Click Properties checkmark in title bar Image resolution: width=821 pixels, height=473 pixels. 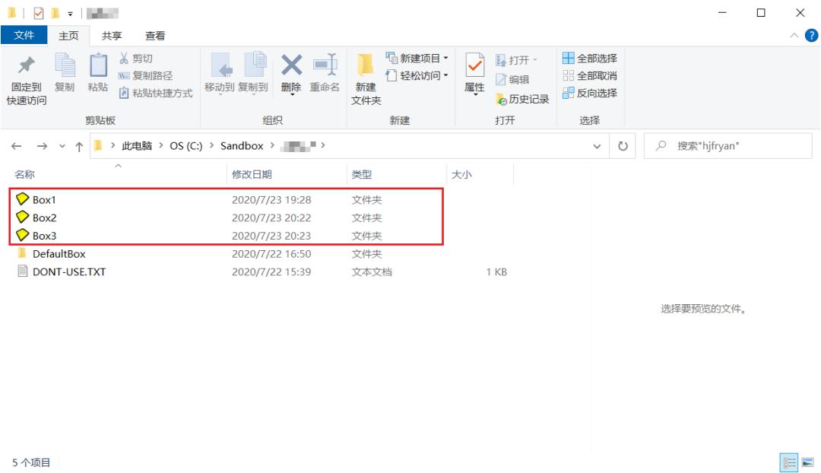(38, 13)
